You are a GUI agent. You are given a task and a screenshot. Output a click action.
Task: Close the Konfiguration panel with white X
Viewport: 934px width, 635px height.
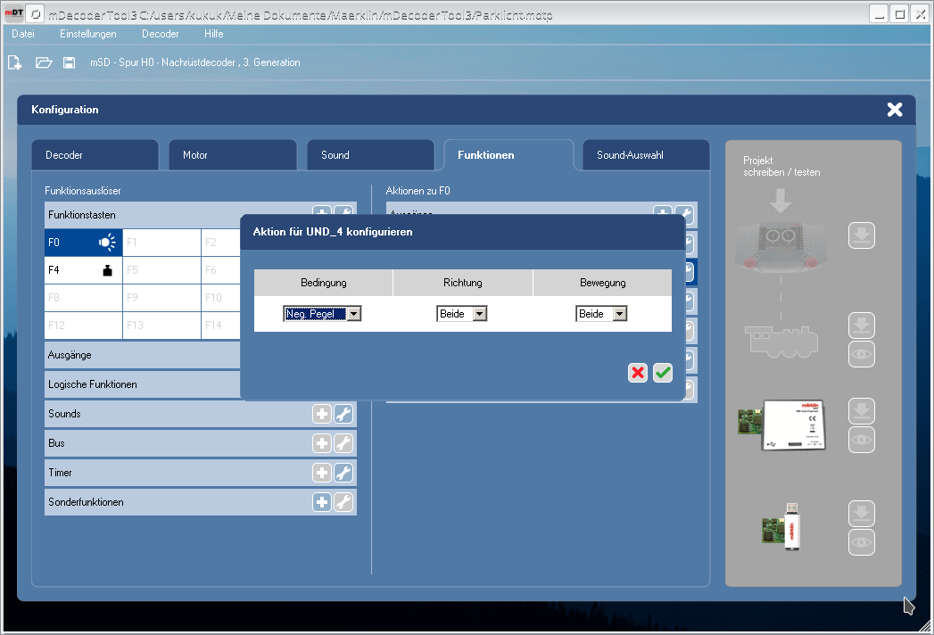click(x=894, y=110)
